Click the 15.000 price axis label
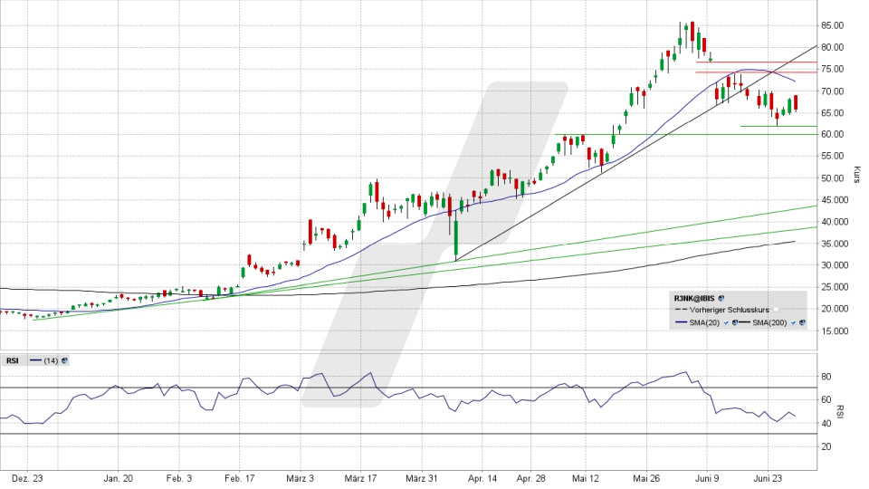 (x=835, y=331)
